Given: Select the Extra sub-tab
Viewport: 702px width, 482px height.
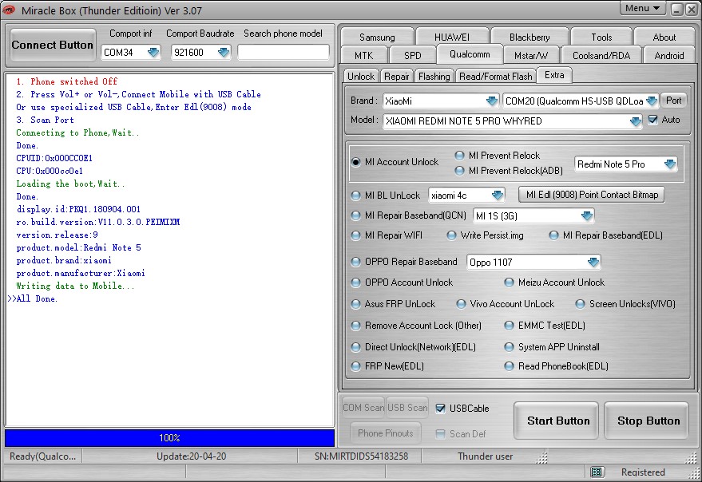Looking at the screenshot, I should coord(554,75).
